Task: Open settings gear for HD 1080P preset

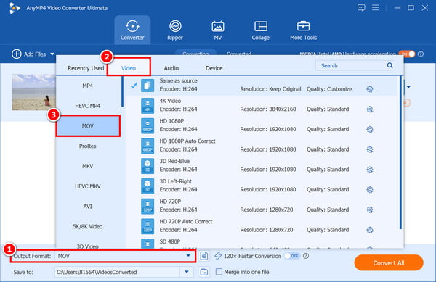Action: click(370, 129)
